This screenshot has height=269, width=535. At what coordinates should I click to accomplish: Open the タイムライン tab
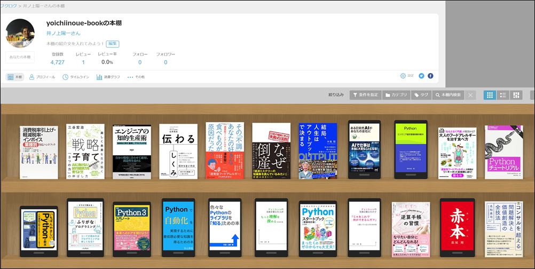tap(76, 77)
